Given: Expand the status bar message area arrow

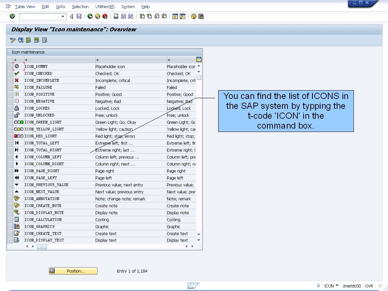Looking at the screenshot, I should (319, 286).
